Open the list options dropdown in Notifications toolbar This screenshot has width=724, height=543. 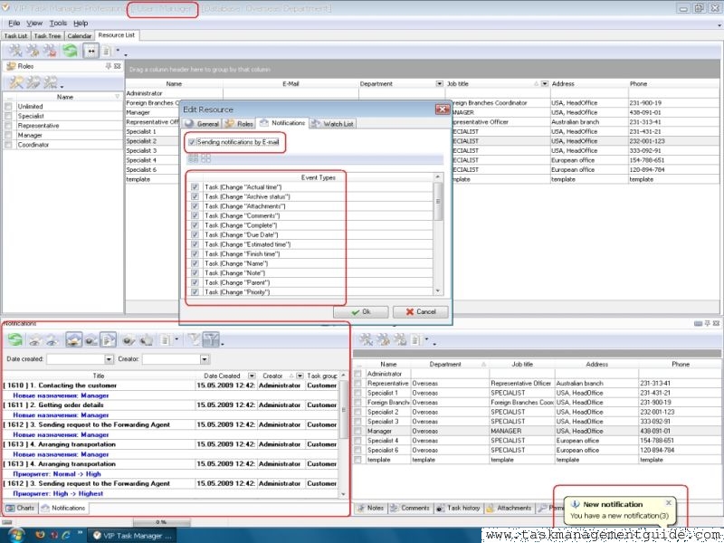pyautogui.click(x=176, y=340)
